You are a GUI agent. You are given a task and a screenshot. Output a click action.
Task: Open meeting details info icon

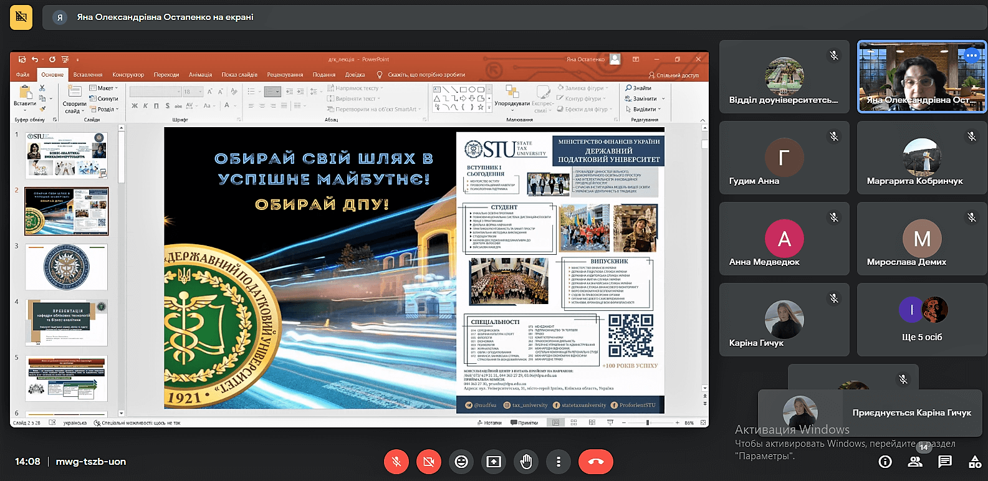pos(885,462)
